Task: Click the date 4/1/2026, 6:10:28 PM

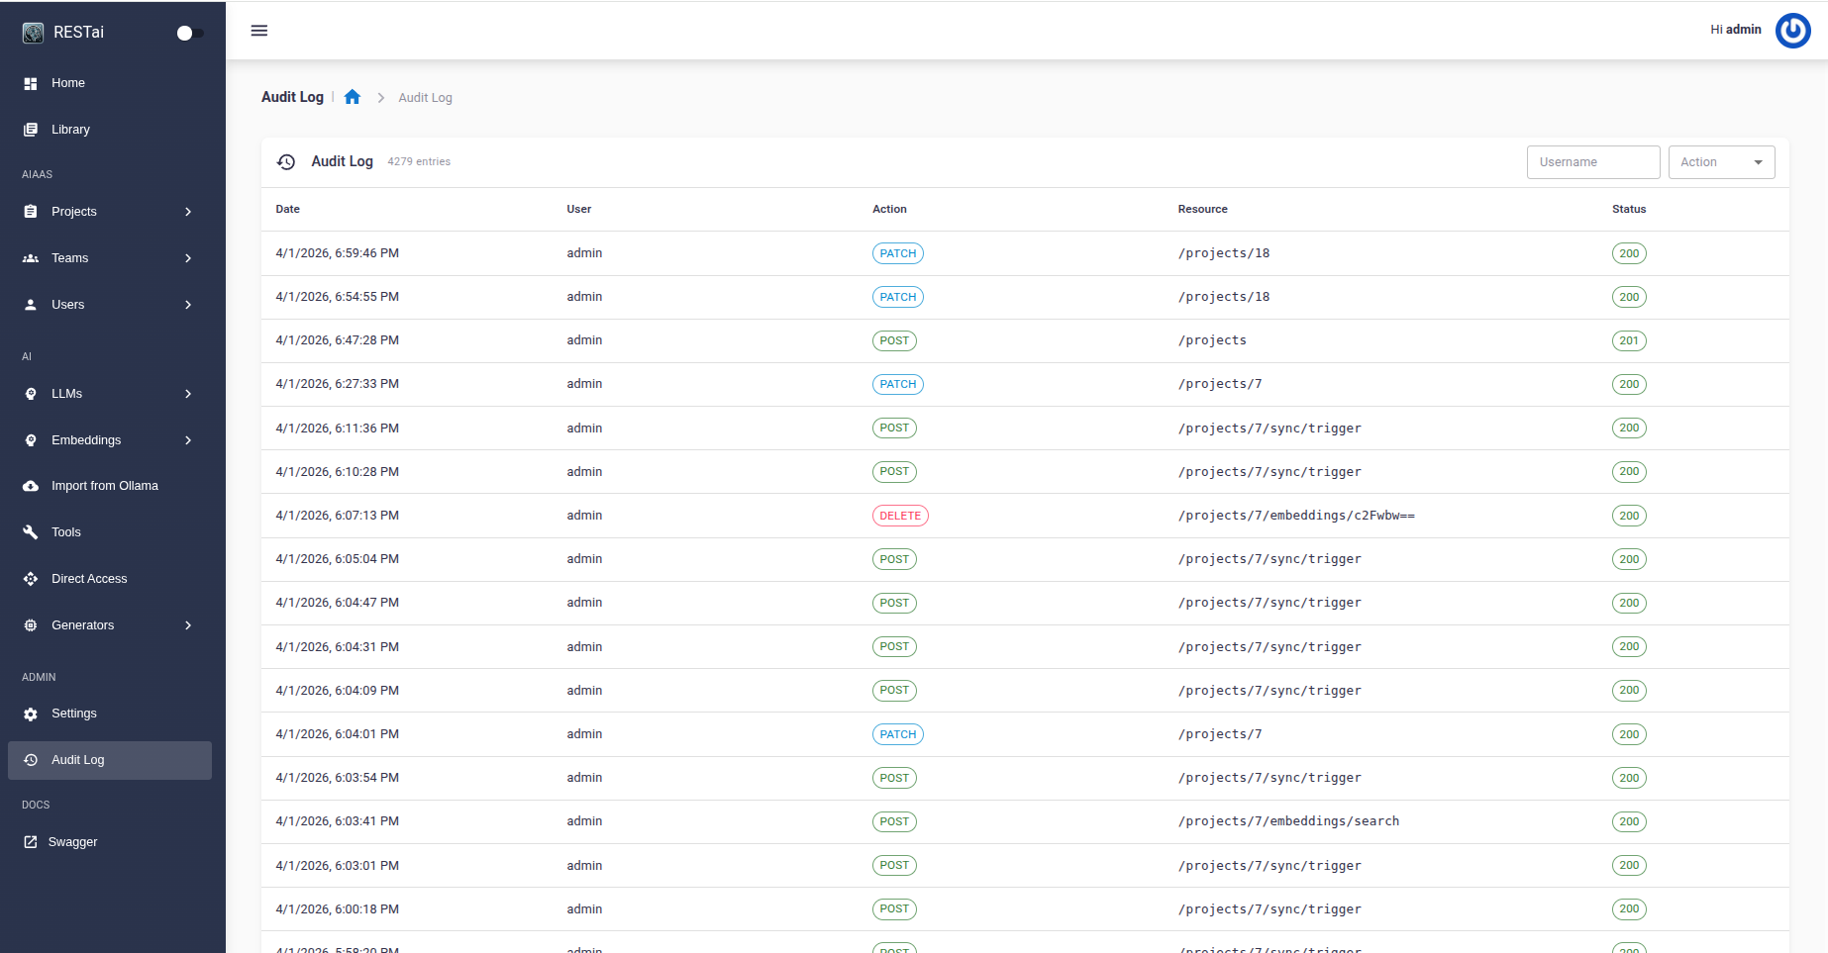Action: pos(338,472)
